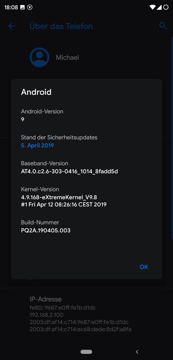The height and width of the screenshot is (360, 173).
Task: Tap the battery ring status icon
Action: pos(166,7)
